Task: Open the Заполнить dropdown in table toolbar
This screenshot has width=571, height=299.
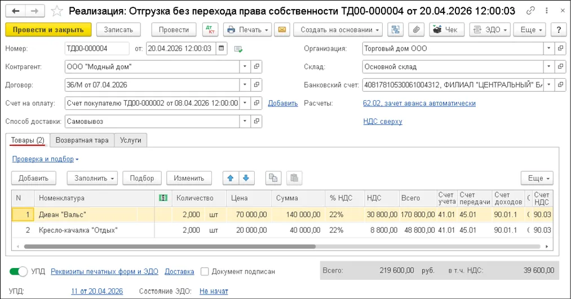Action: (92, 178)
